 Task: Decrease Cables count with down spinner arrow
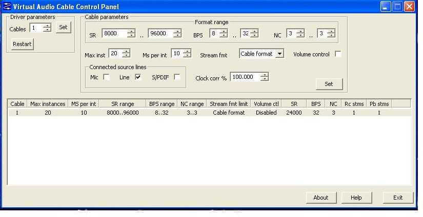(x=47, y=30)
